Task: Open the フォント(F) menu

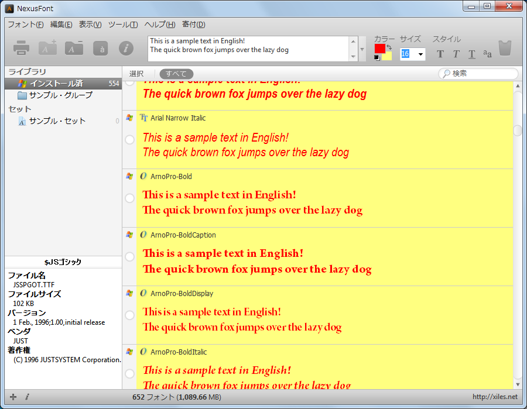Action: click(26, 25)
